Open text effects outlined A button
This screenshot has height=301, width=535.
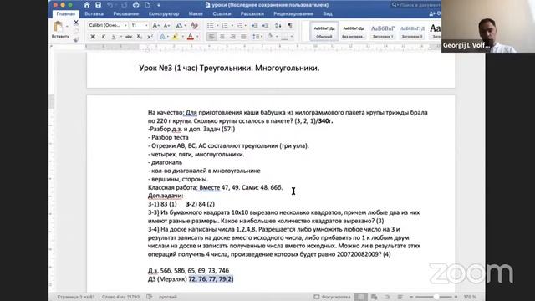[162, 37]
